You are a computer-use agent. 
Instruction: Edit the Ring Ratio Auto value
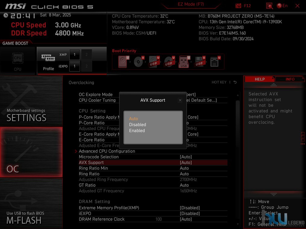[x=184, y=174]
